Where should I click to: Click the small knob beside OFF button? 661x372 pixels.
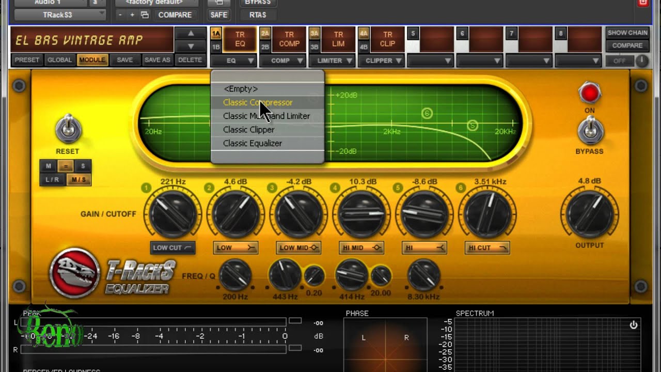point(641,61)
